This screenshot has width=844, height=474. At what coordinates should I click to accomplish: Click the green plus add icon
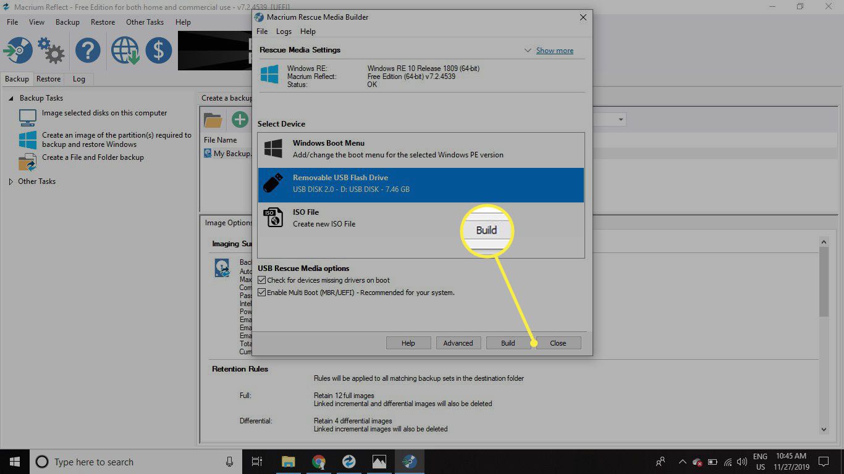240,120
